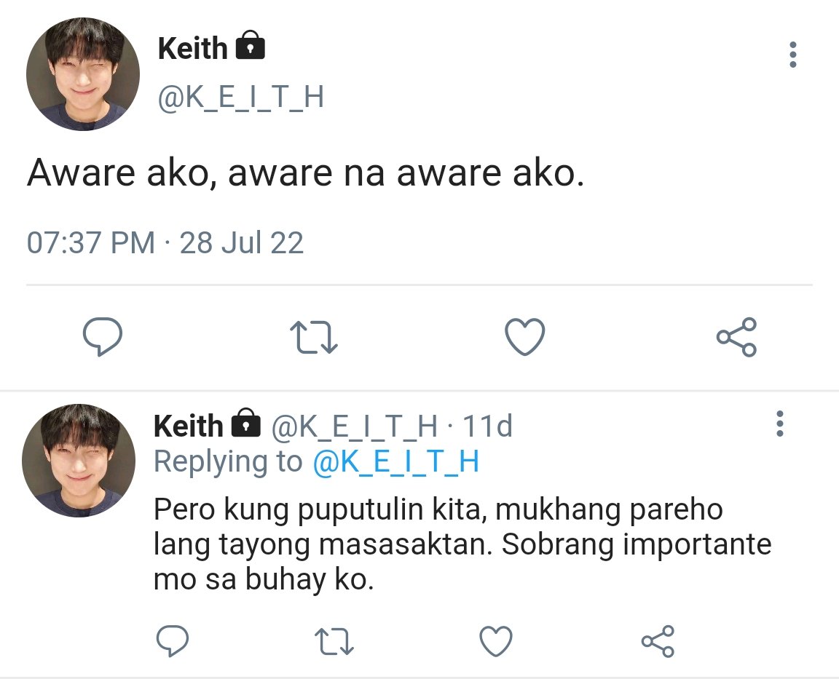Reply to the main 'Aware ako' tweet
Viewport: 839px width, 679px height.
(x=102, y=336)
